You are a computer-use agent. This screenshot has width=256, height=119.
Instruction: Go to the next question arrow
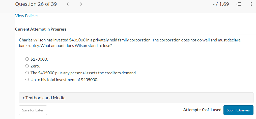click(x=80, y=4)
